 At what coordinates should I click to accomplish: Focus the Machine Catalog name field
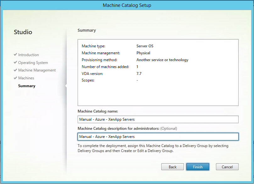click(x=158, y=119)
